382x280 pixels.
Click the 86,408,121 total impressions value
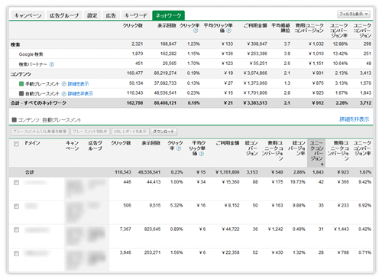[165, 103]
